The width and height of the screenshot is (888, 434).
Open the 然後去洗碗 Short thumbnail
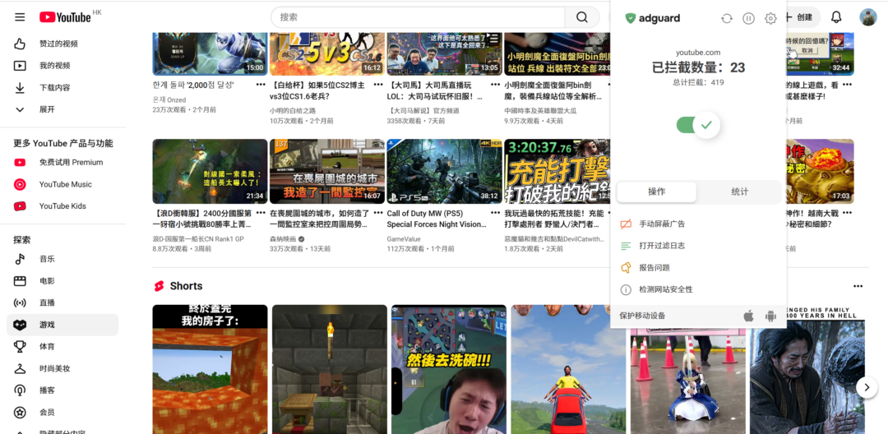tap(449, 370)
